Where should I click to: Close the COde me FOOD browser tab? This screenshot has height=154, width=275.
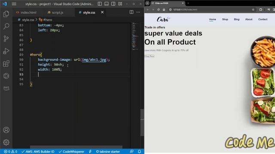pos(183,3)
